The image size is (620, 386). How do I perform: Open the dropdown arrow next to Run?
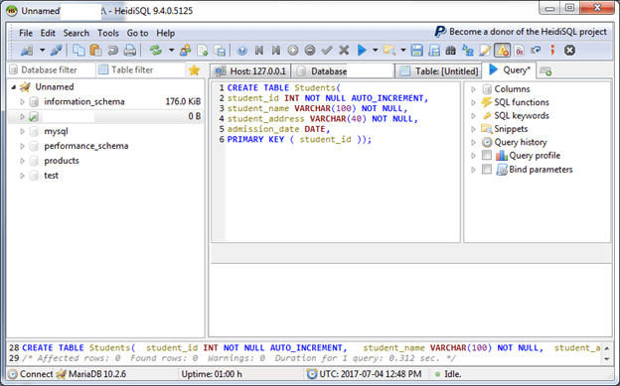[375, 51]
